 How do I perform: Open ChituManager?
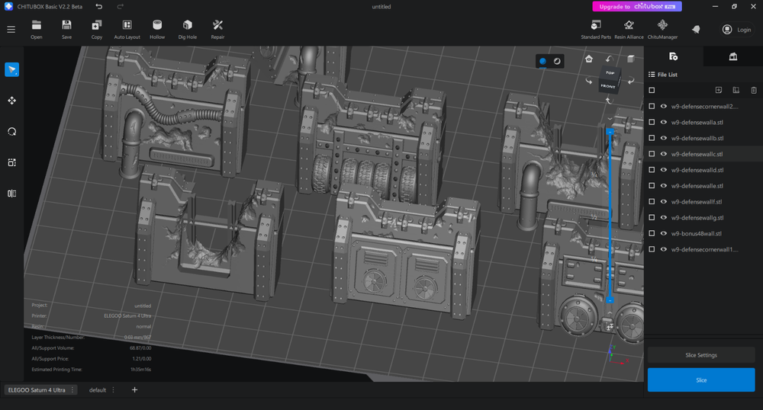click(662, 29)
